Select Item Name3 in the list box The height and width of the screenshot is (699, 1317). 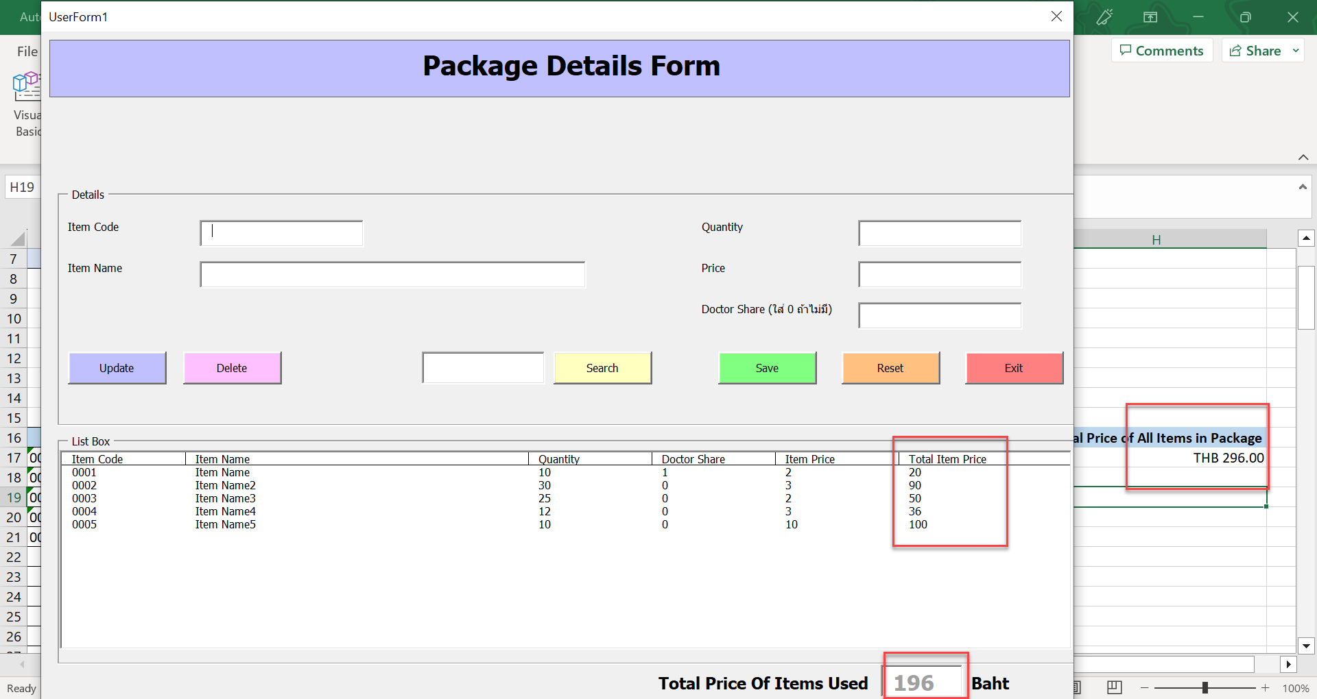[225, 498]
